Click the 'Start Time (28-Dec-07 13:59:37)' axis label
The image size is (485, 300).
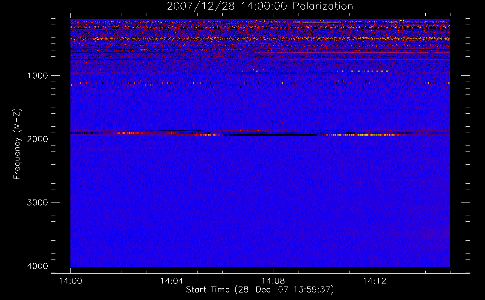coord(260,290)
